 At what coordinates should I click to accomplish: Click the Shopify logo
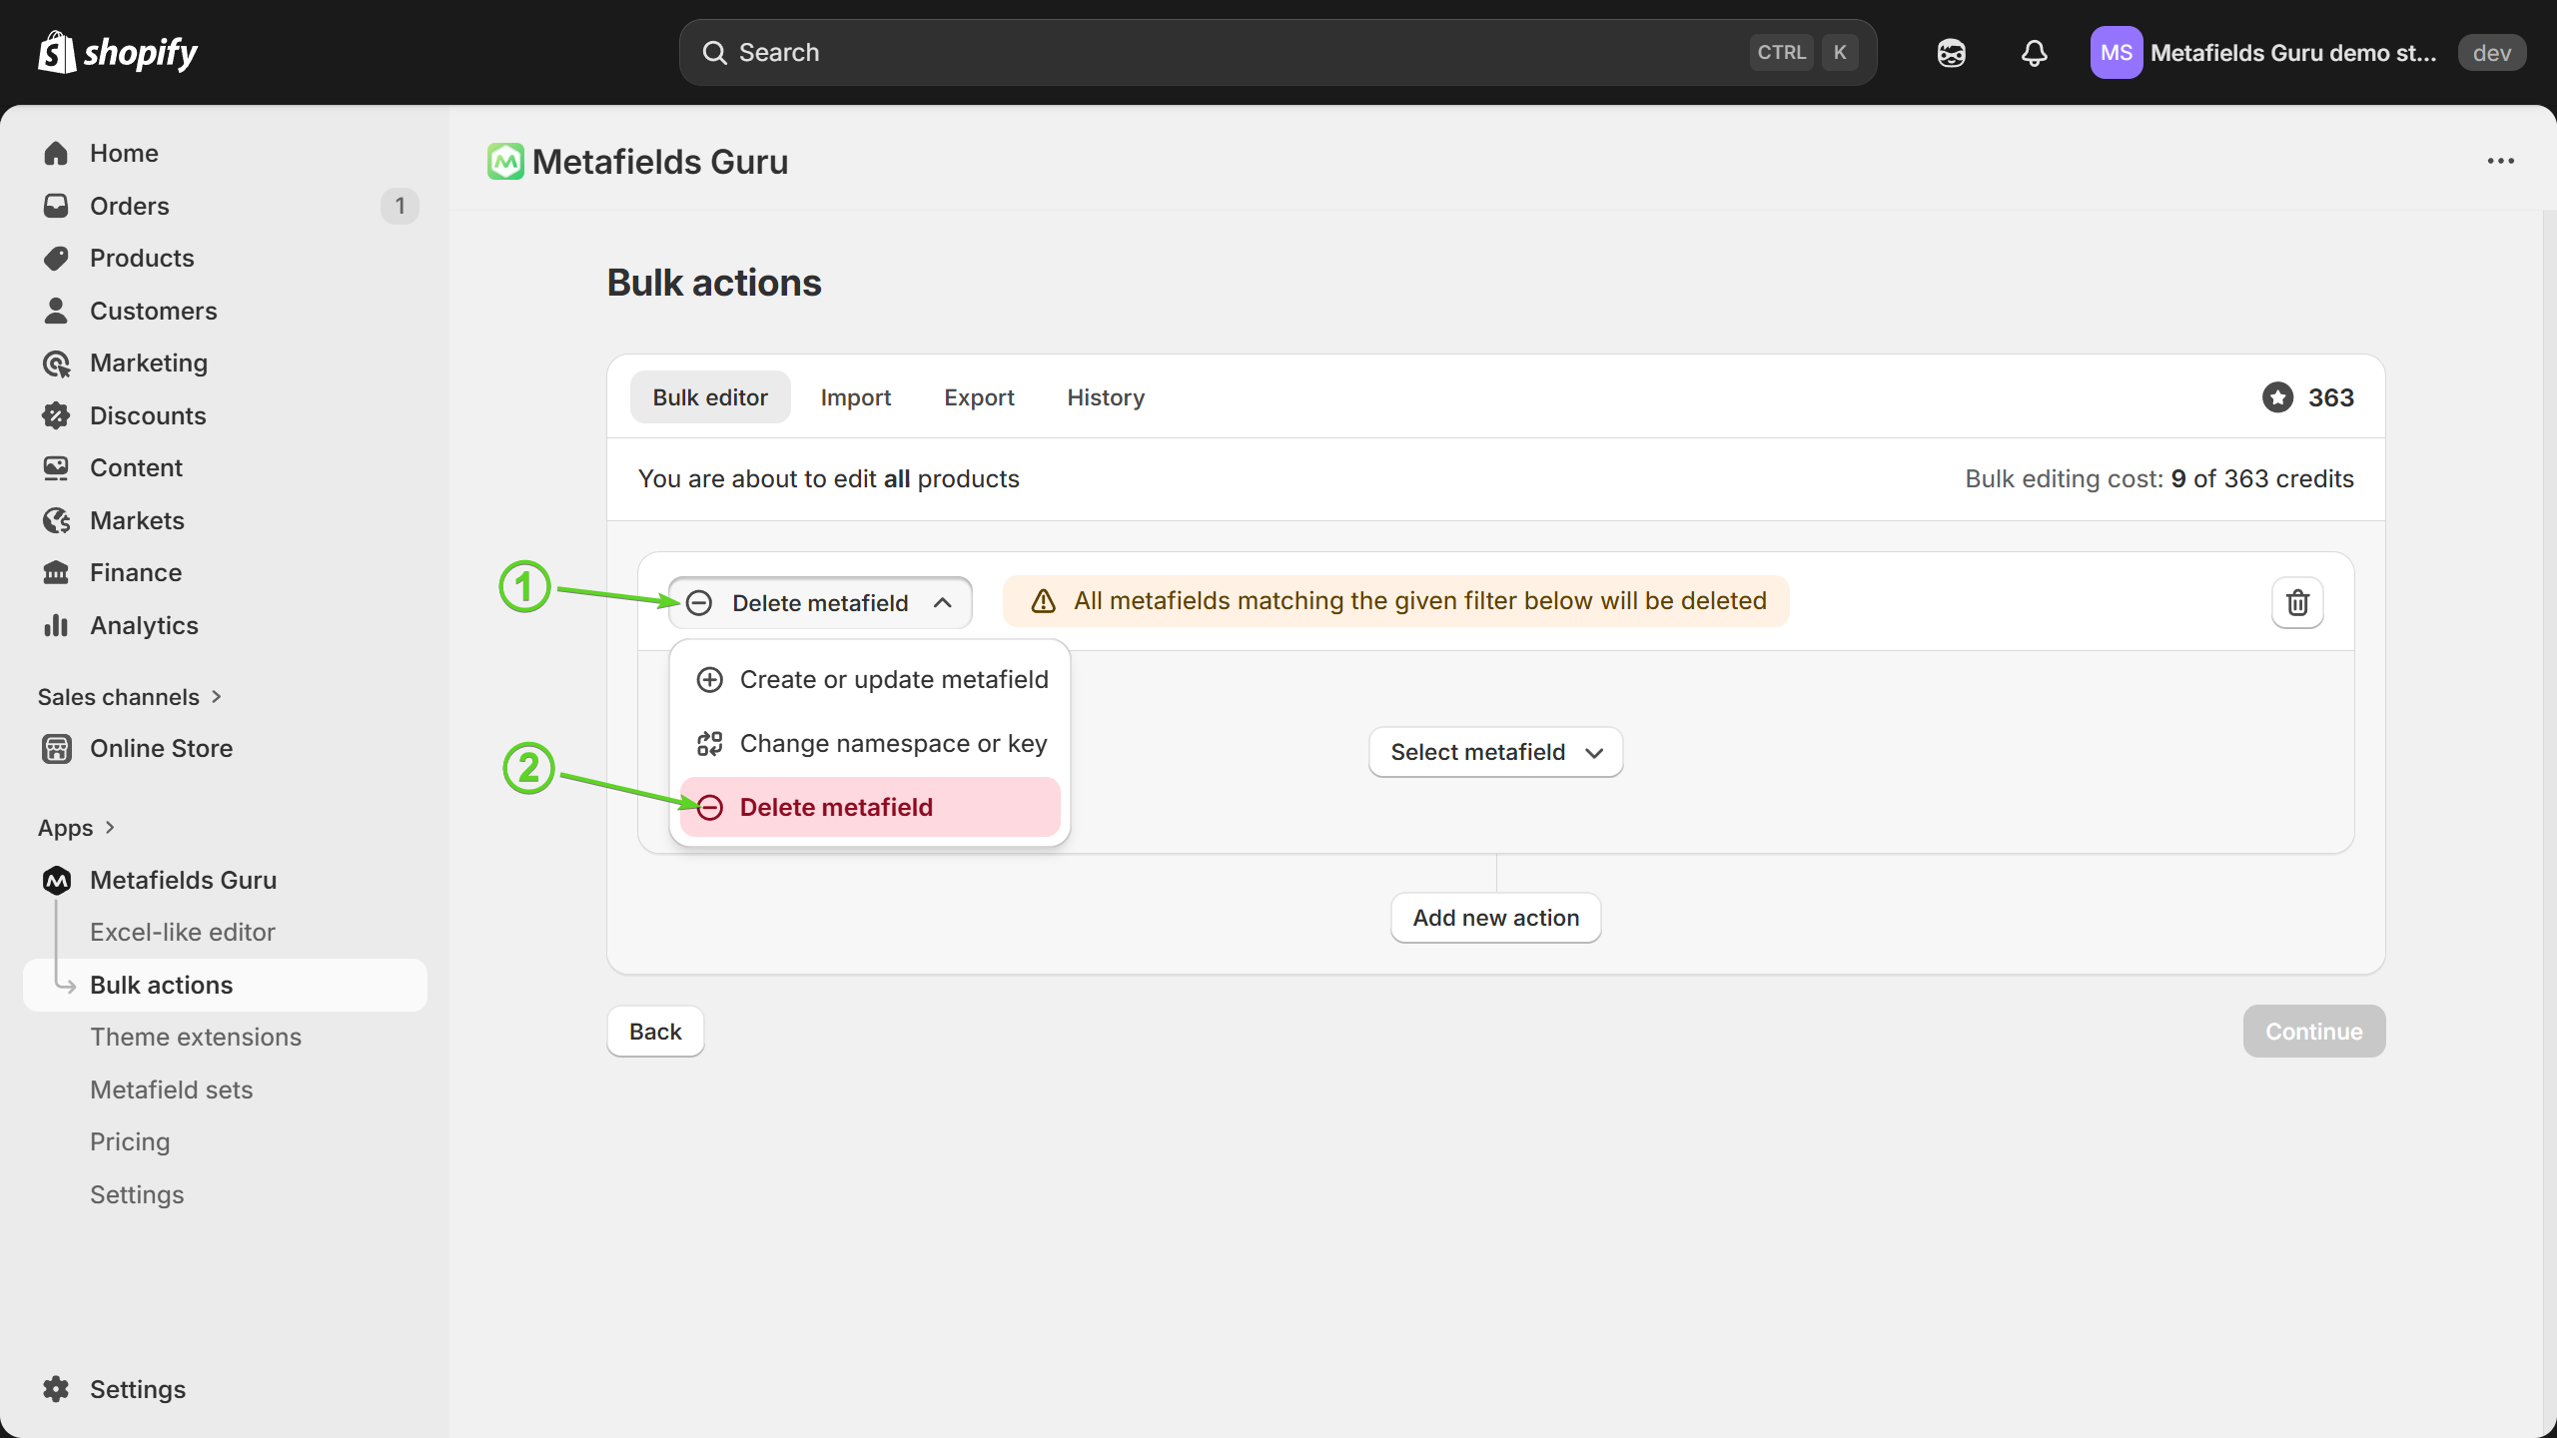click(x=118, y=52)
